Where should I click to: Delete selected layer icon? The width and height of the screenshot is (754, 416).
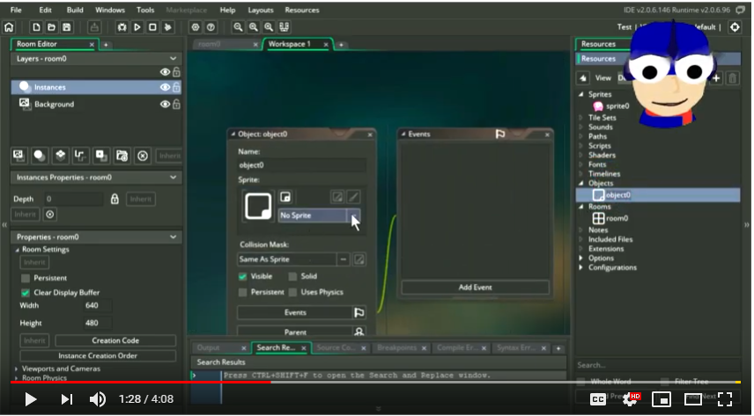pyautogui.click(x=143, y=156)
